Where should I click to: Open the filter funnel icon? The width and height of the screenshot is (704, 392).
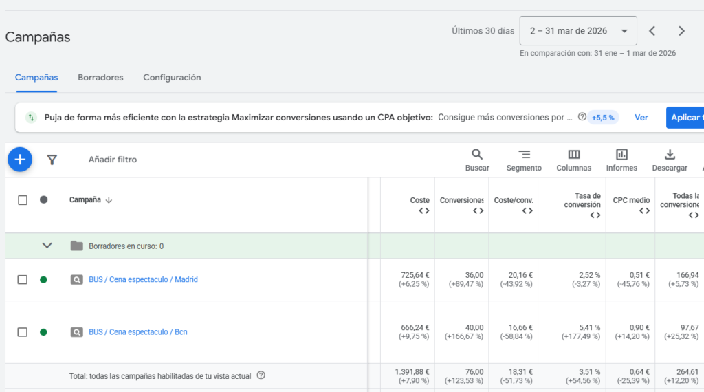52,160
